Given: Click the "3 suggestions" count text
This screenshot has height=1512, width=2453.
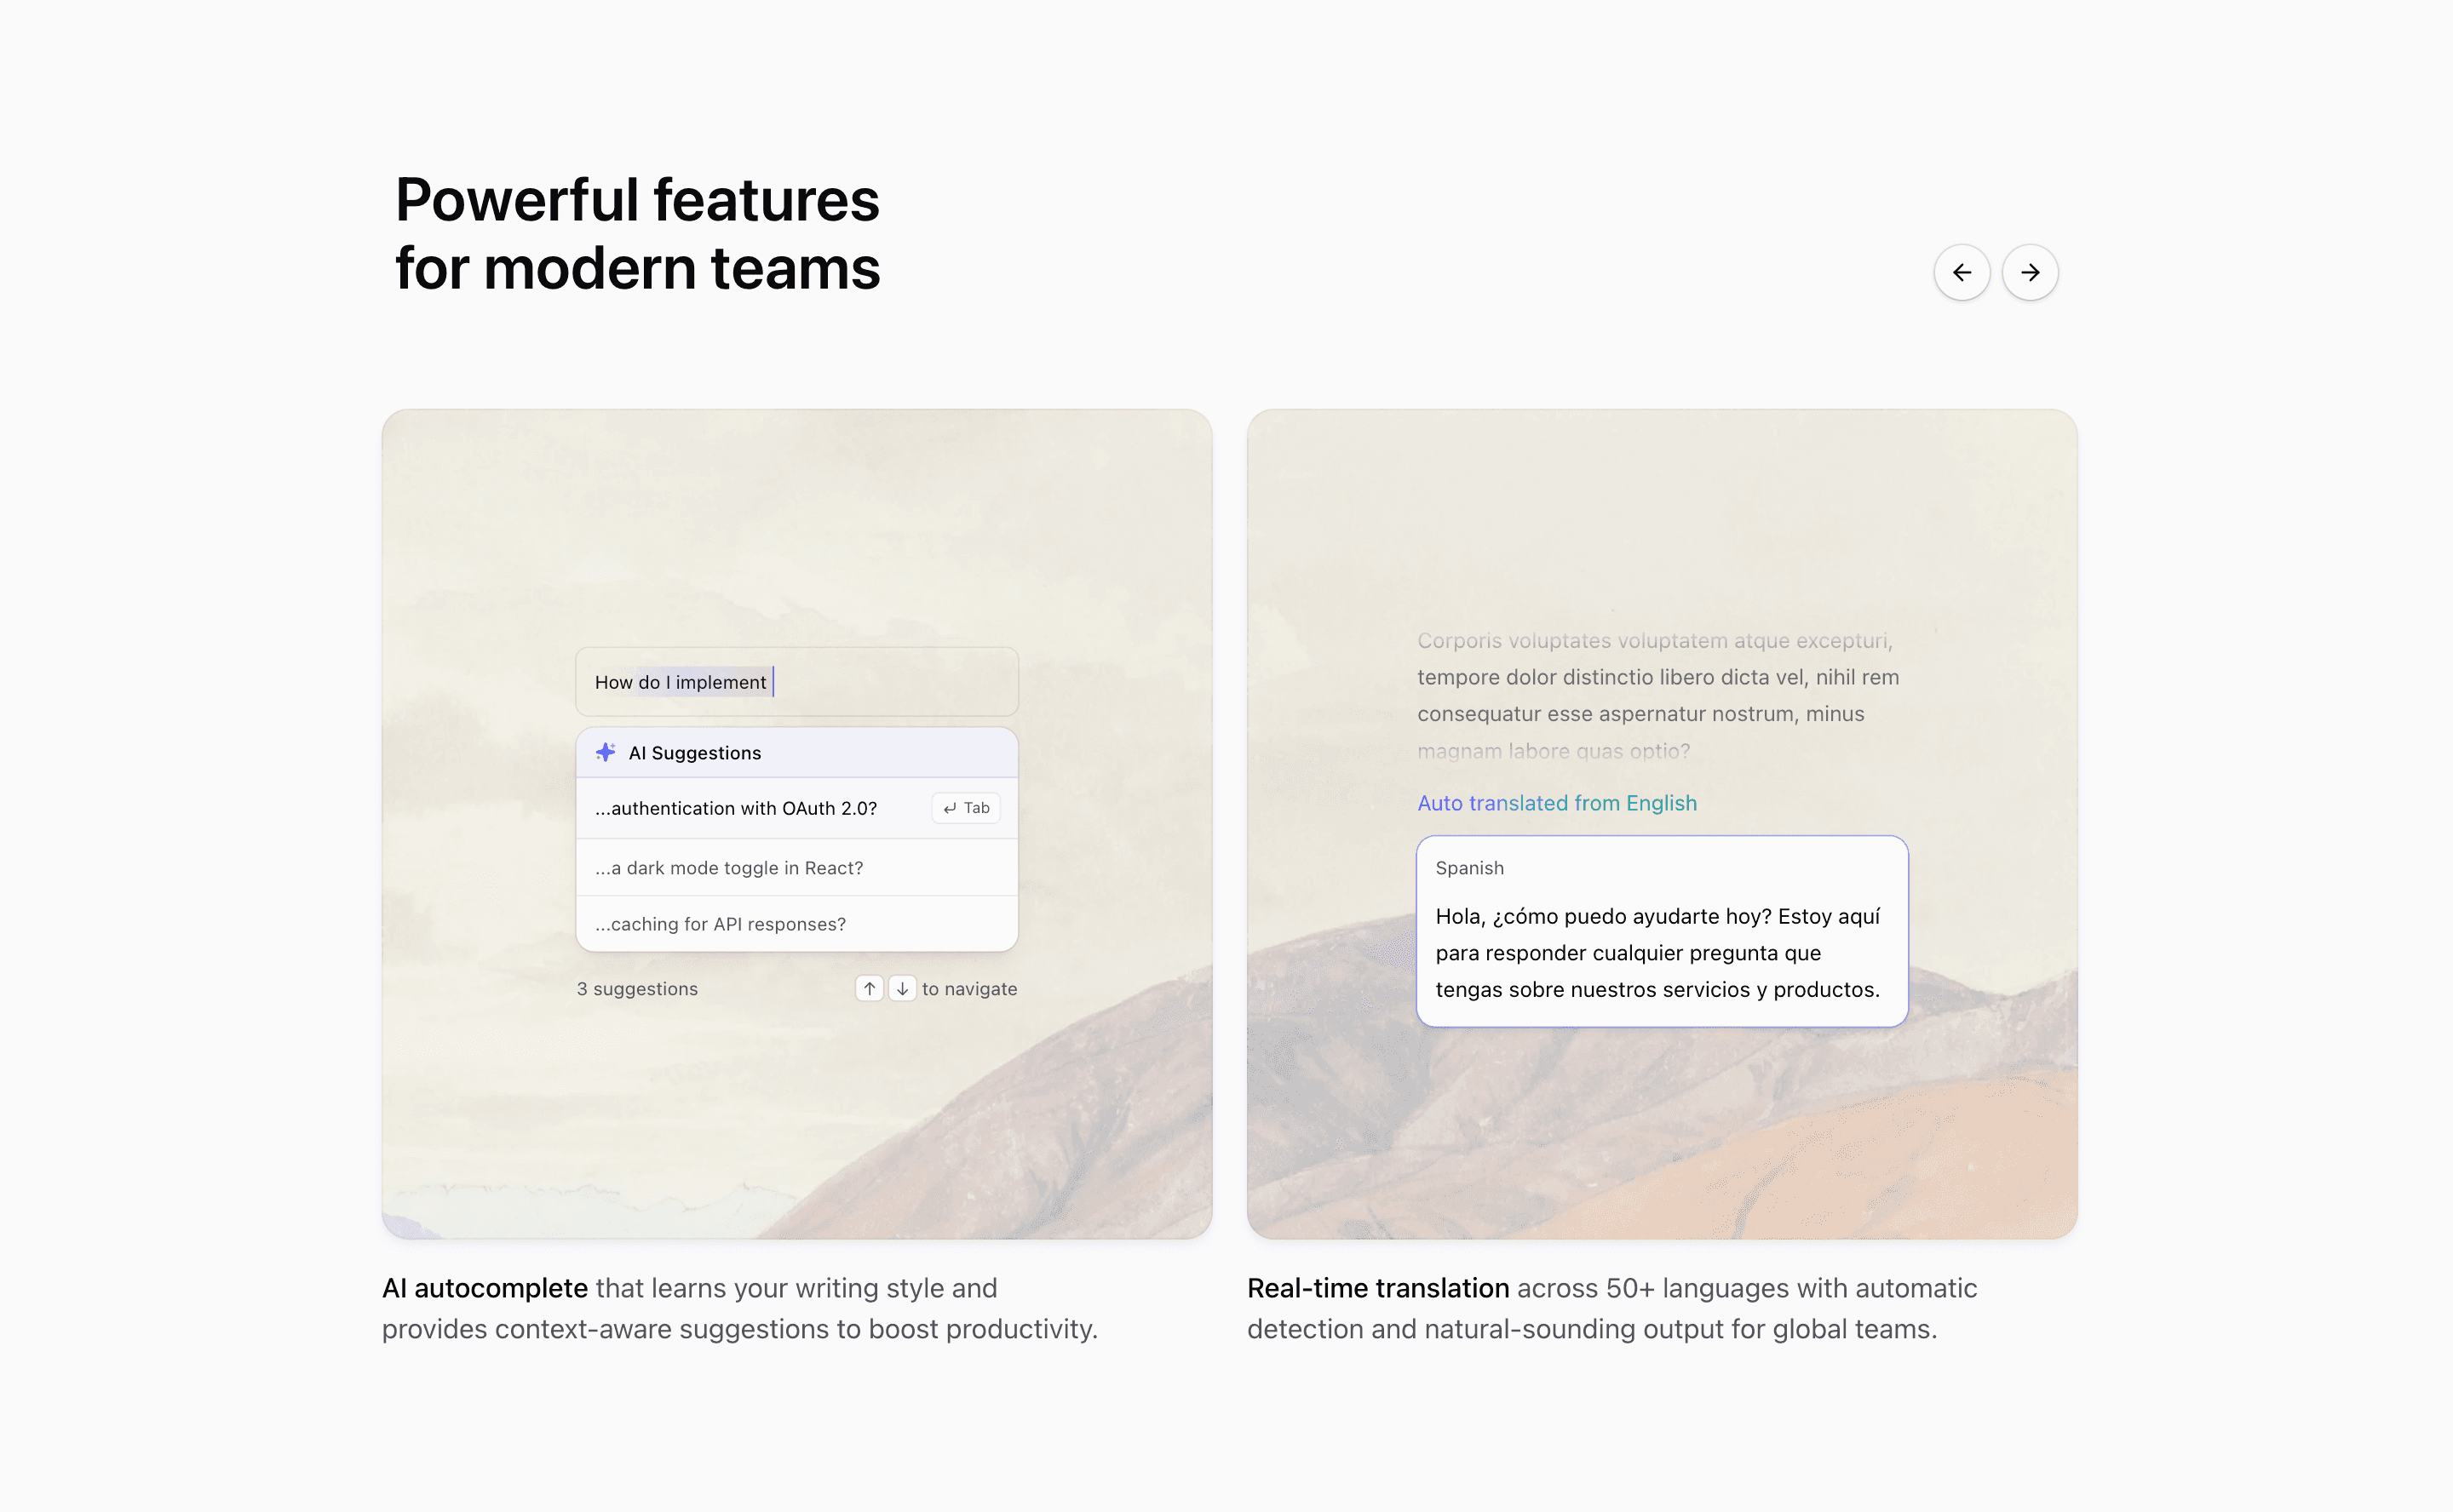Looking at the screenshot, I should click(637, 989).
